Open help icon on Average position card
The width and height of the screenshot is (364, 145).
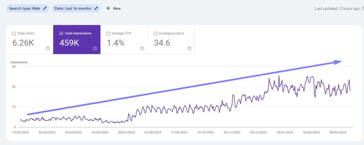[189, 48]
